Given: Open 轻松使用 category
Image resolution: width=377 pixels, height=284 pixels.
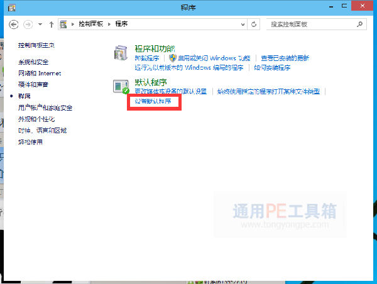Looking at the screenshot, I should coord(30,142).
